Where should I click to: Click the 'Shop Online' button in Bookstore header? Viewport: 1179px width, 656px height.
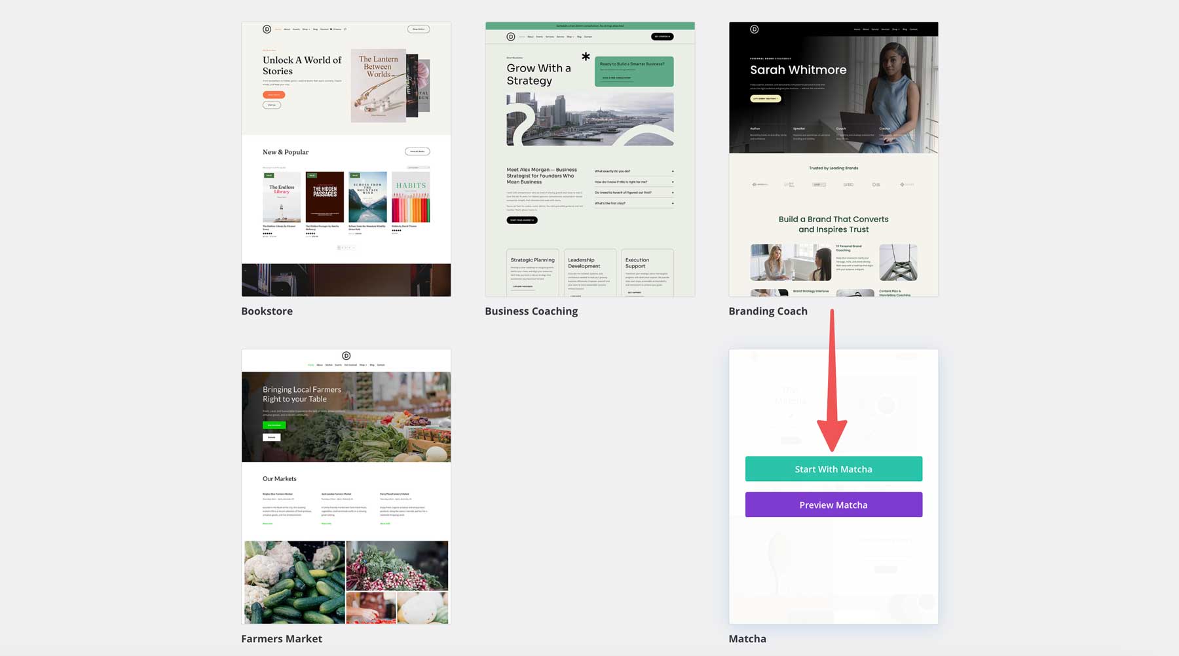click(x=419, y=29)
